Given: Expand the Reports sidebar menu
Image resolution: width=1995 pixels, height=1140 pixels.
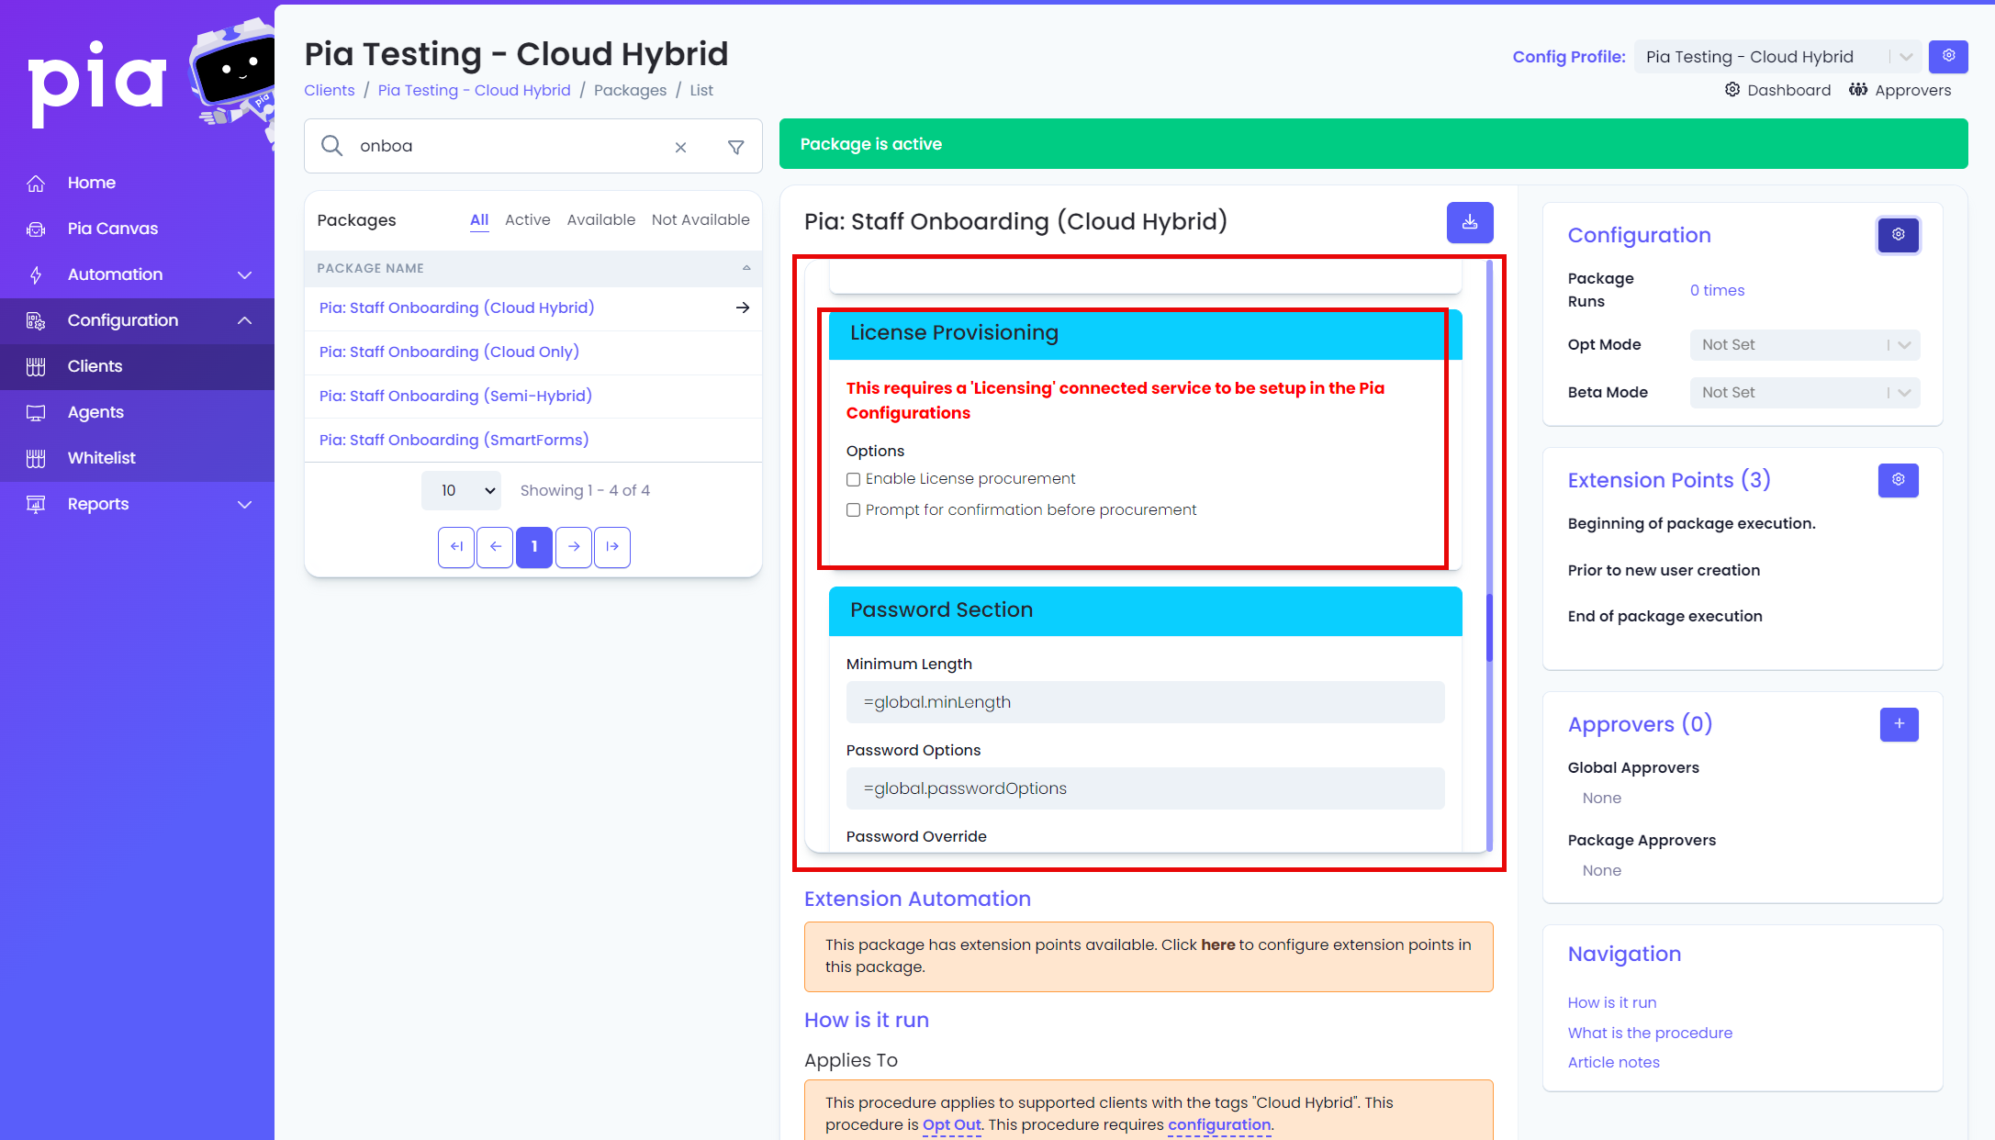Looking at the screenshot, I should coord(244,504).
